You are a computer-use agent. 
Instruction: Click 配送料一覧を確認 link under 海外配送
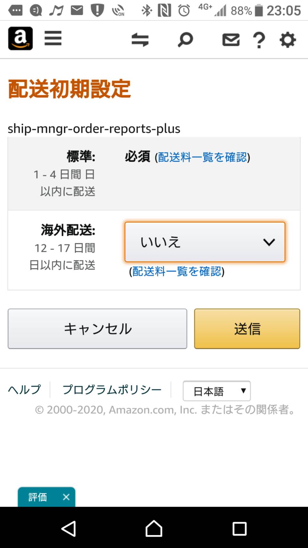point(177,271)
